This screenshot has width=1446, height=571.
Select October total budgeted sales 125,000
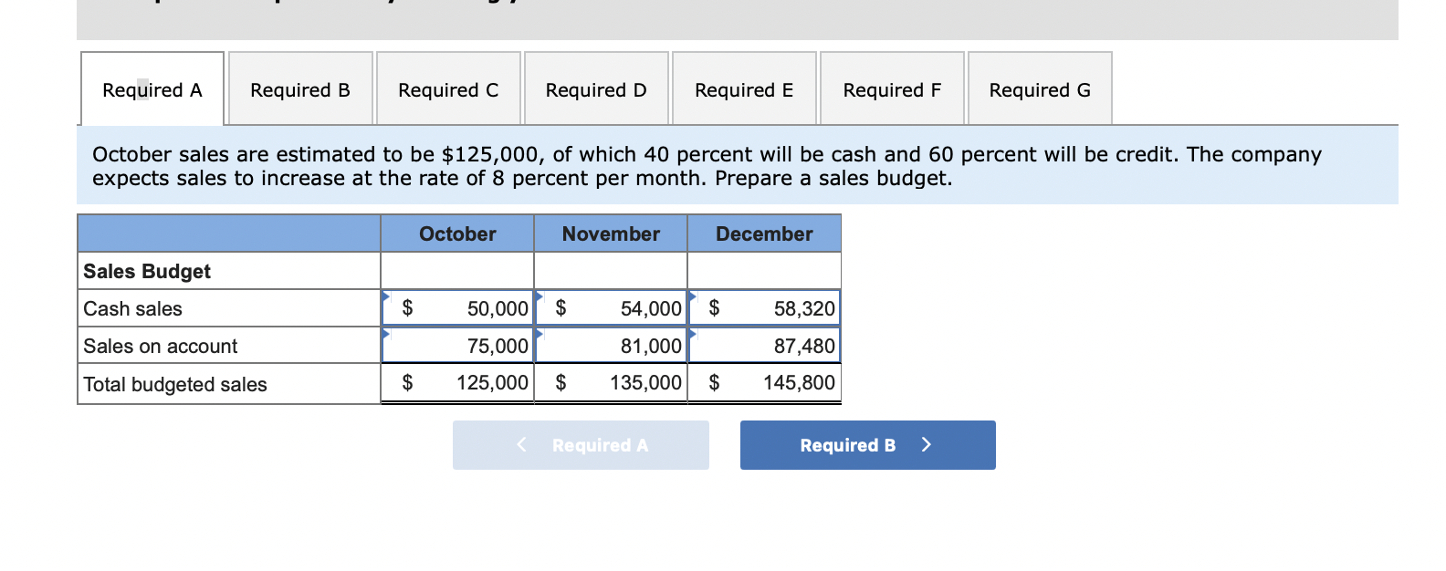[x=457, y=383]
